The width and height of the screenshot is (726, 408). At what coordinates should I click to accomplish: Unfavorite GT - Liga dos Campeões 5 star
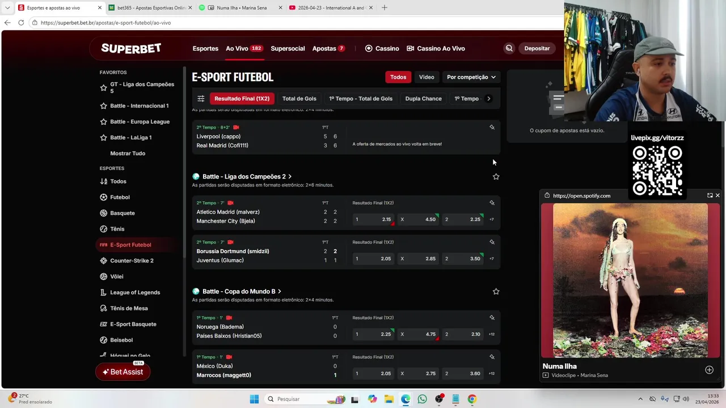point(103,88)
